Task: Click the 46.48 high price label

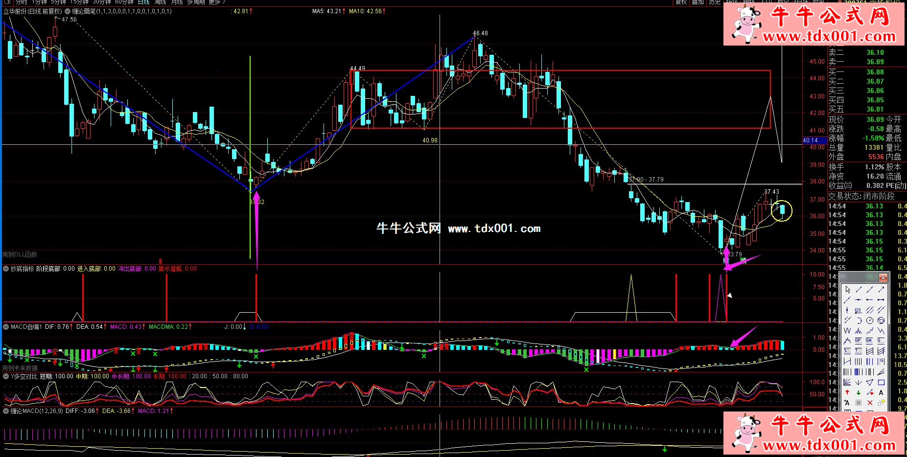Action: (x=480, y=33)
